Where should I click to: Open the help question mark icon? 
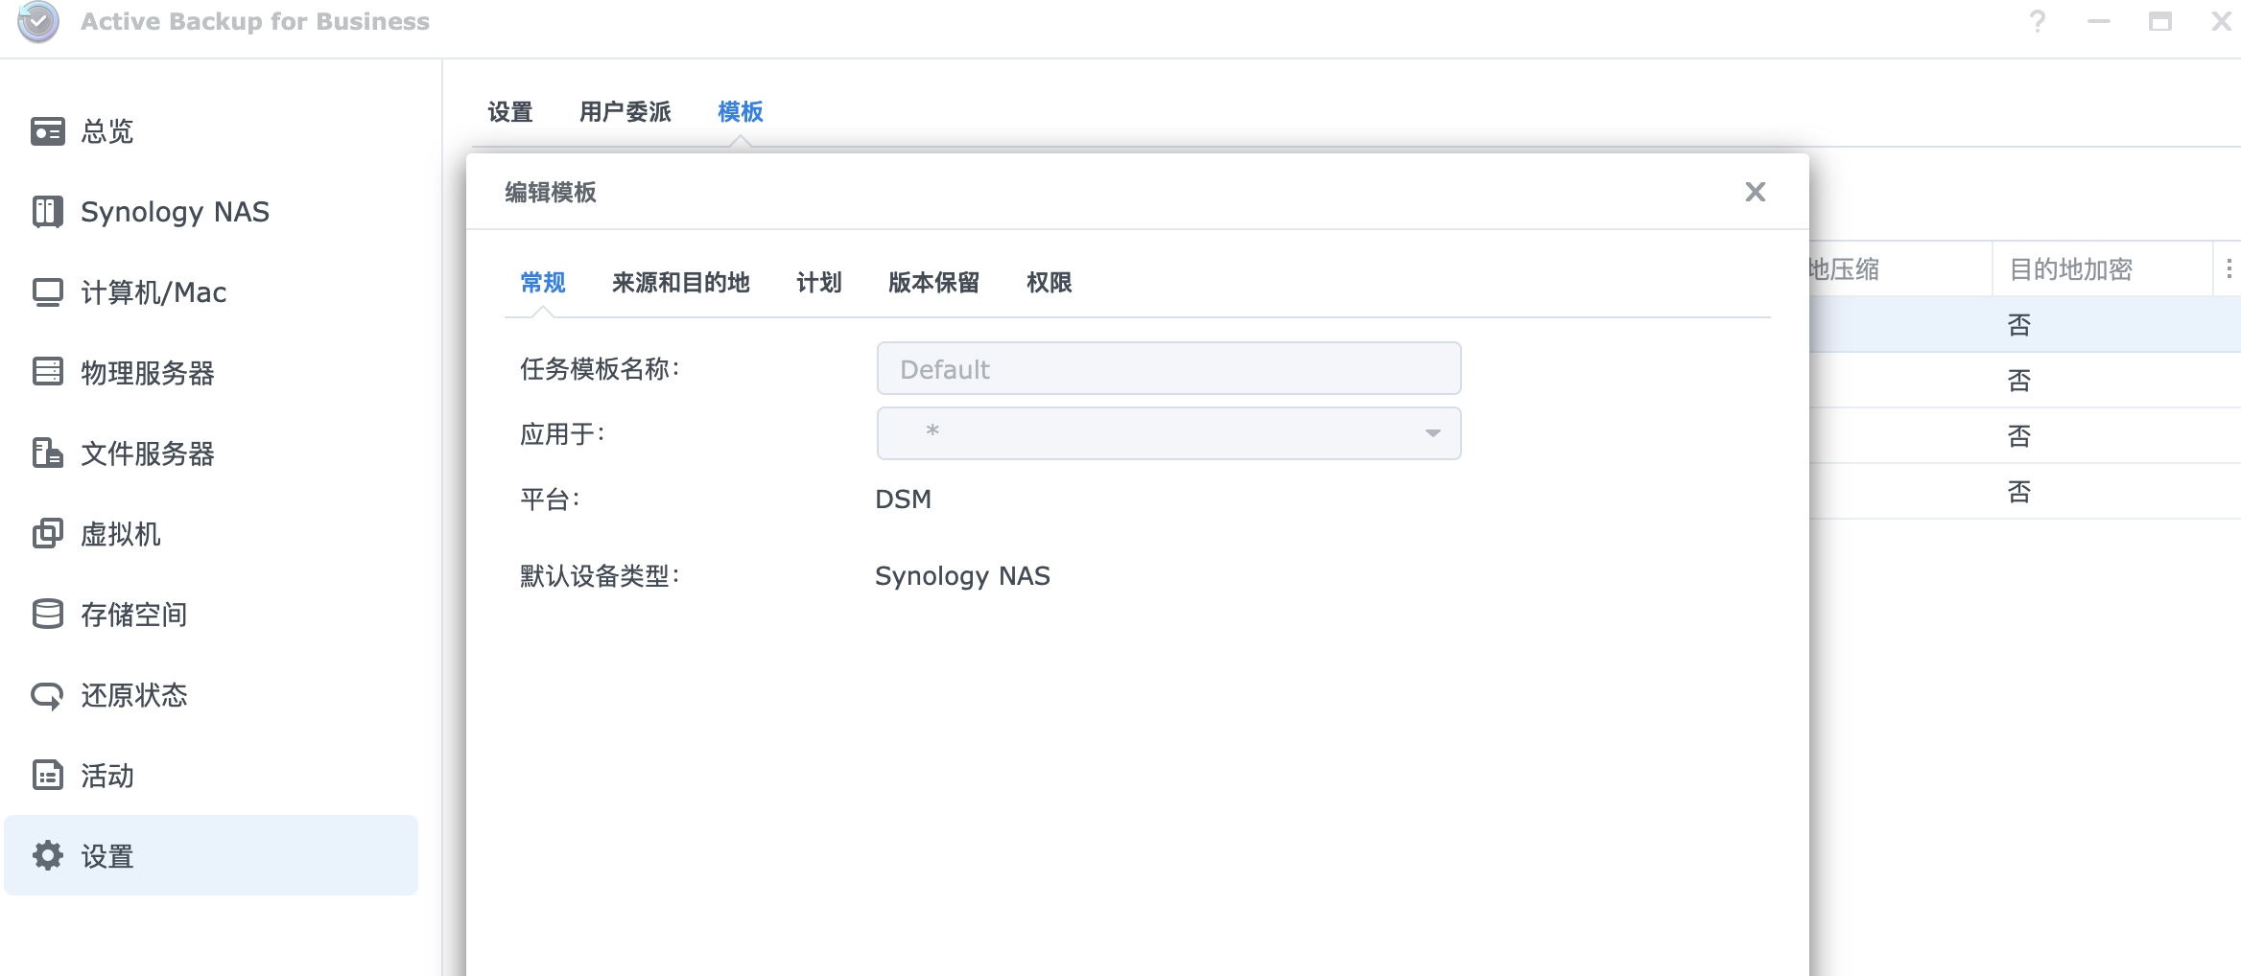click(x=2038, y=21)
